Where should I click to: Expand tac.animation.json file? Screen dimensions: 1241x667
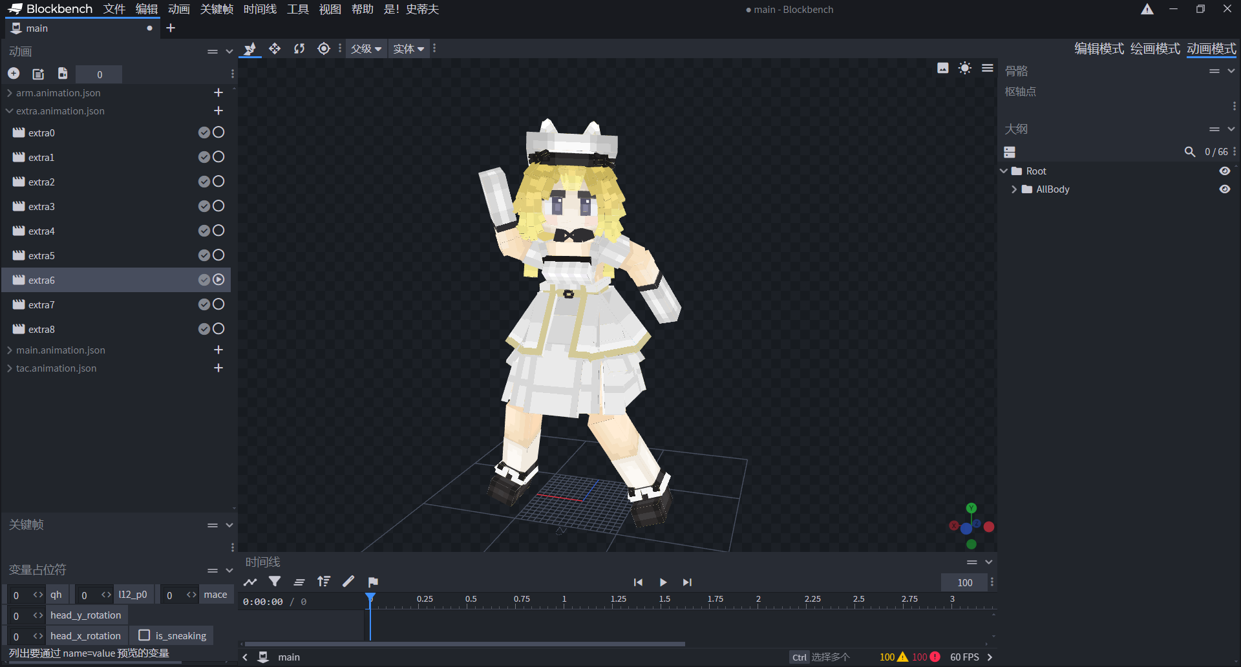pos(10,368)
